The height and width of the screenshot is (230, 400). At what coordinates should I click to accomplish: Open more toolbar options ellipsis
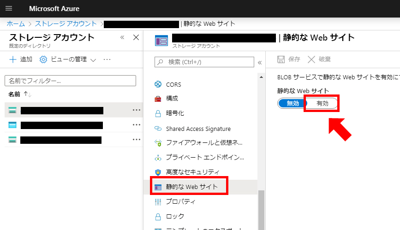[107, 59]
